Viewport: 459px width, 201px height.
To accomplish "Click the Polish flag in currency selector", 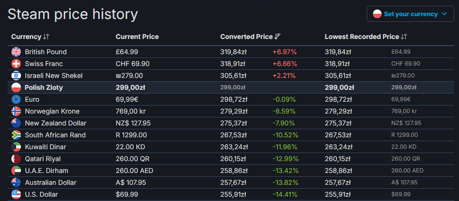I will [377, 14].
